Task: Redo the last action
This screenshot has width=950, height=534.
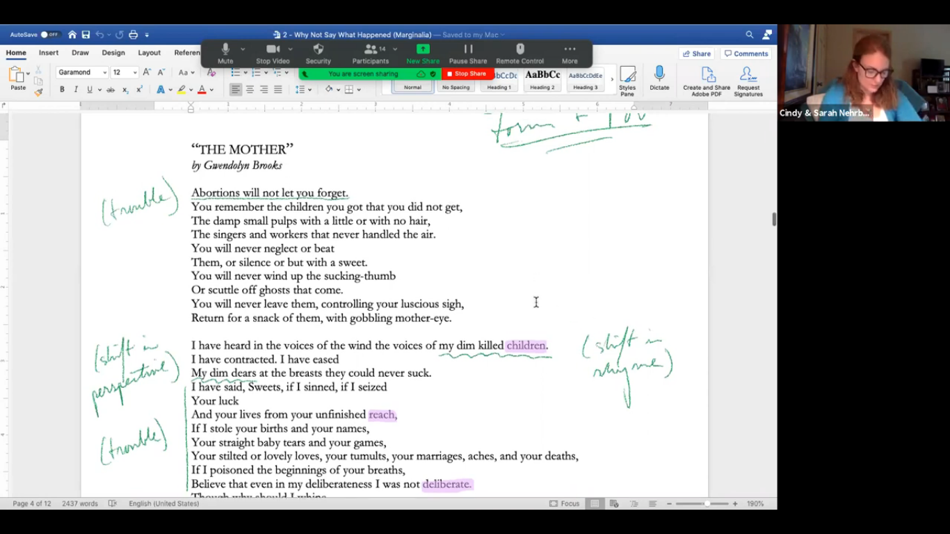Action: click(119, 35)
